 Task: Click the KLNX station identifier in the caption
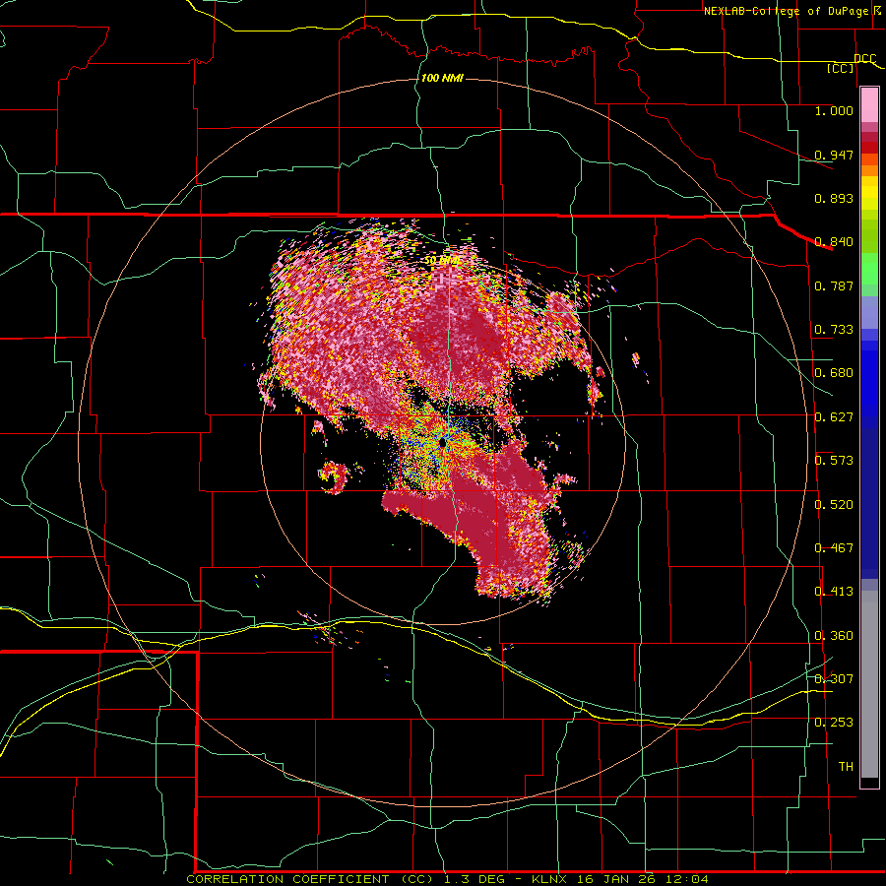point(551,879)
